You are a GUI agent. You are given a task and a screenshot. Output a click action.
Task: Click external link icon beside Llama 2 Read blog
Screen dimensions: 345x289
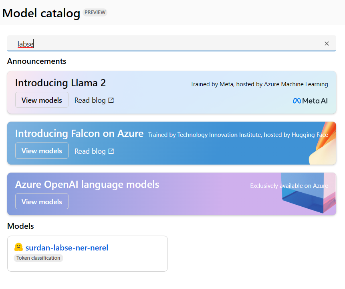[111, 100]
